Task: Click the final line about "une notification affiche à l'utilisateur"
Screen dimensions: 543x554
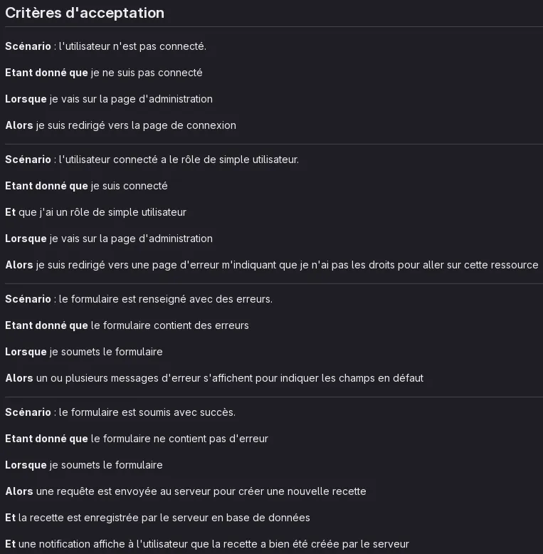Action: 206,544
